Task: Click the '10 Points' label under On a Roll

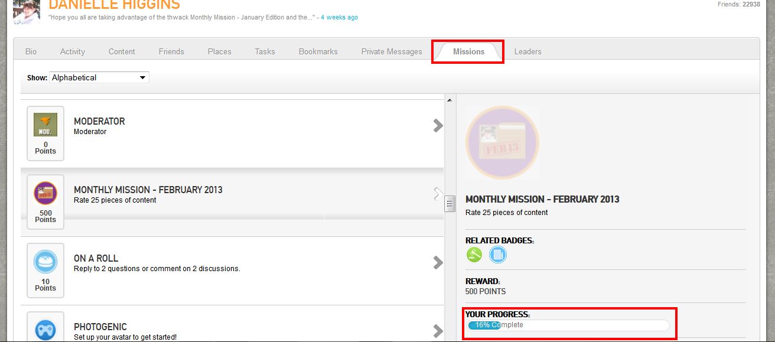Action: (45, 285)
